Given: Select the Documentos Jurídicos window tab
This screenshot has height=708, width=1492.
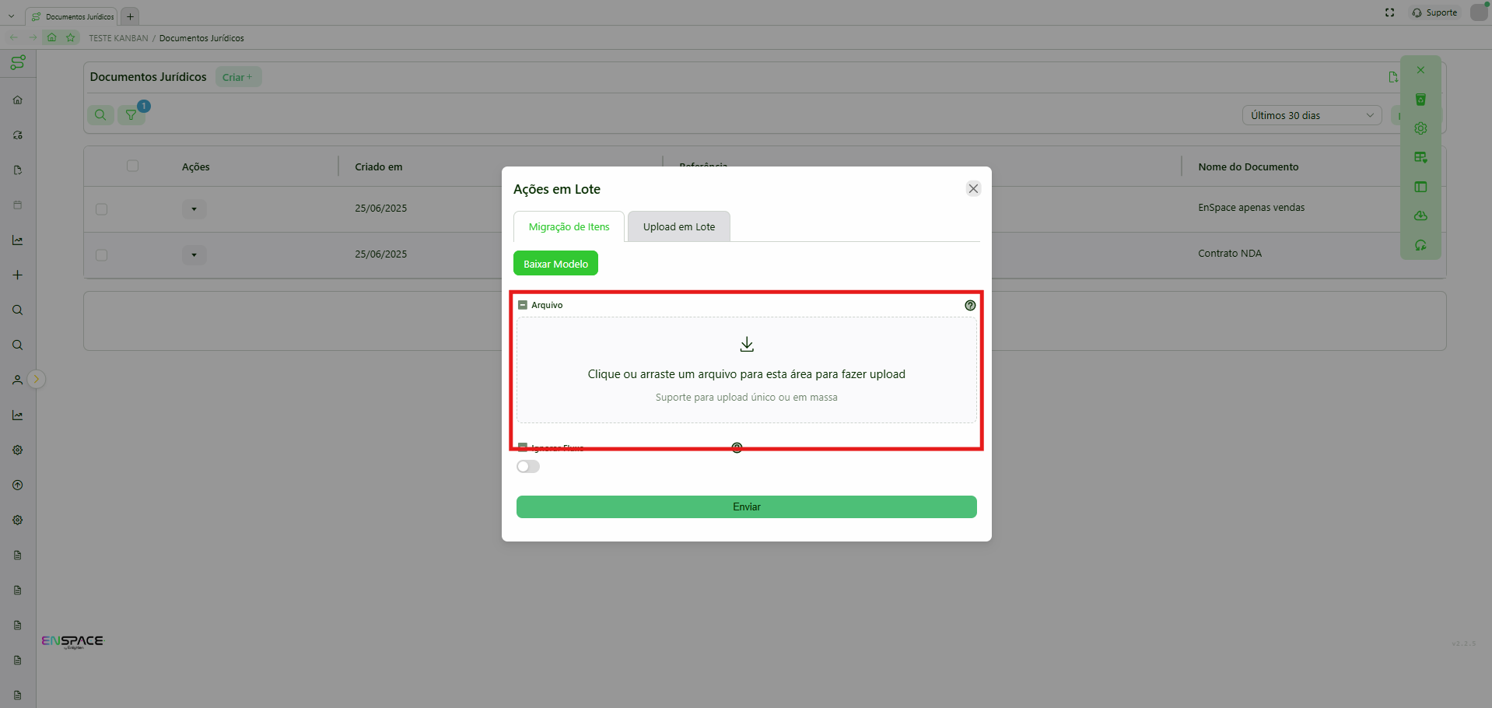Looking at the screenshot, I should [x=72, y=16].
